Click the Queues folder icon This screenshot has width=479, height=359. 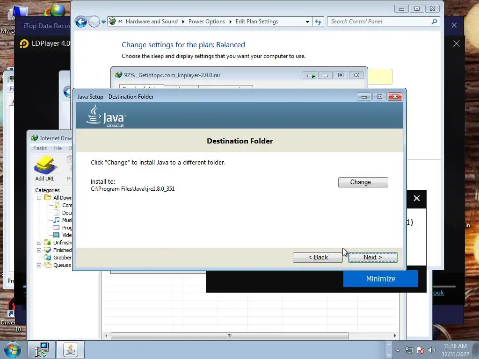point(48,265)
